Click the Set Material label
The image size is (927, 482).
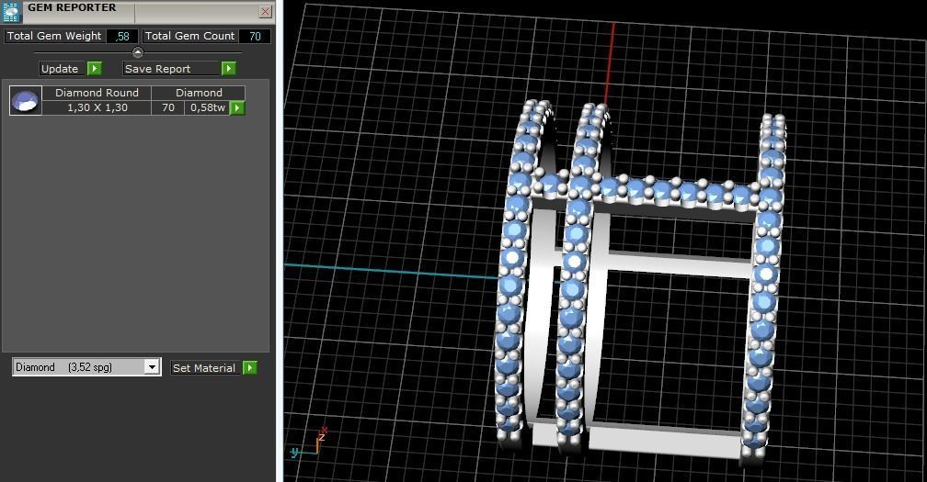(205, 367)
